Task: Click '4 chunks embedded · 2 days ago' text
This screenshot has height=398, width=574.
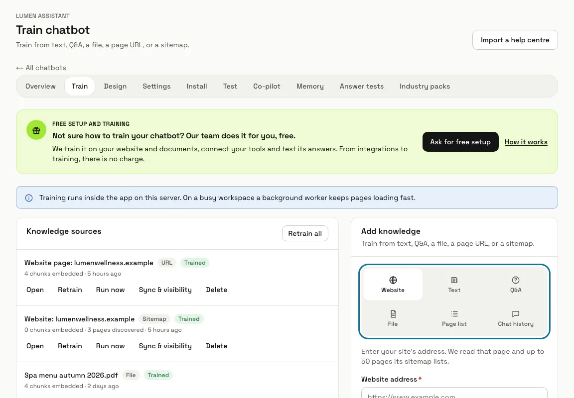Action: [x=72, y=386]
